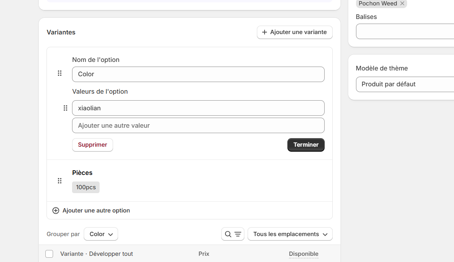This screenshot has height=262, width=454.
Task: Click the Terminer button
Action: (306, 145)
